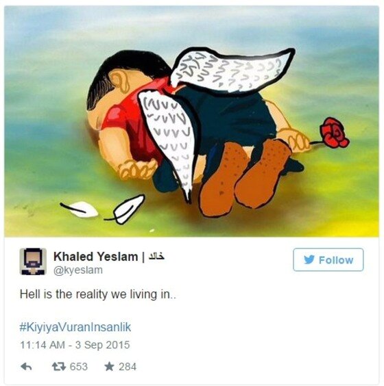
Task: Click the red rose in the drawing
Action: pyautogui.click(x=335, y=133)
